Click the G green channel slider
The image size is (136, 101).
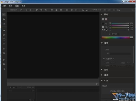pyautogui.click(x=120, y=26)
